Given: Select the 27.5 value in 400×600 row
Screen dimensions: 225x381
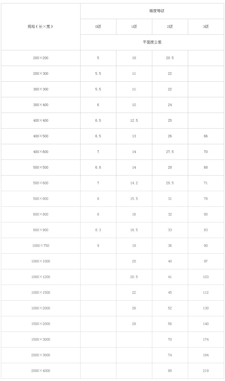Looking at the screenshot, I should 170,152.
